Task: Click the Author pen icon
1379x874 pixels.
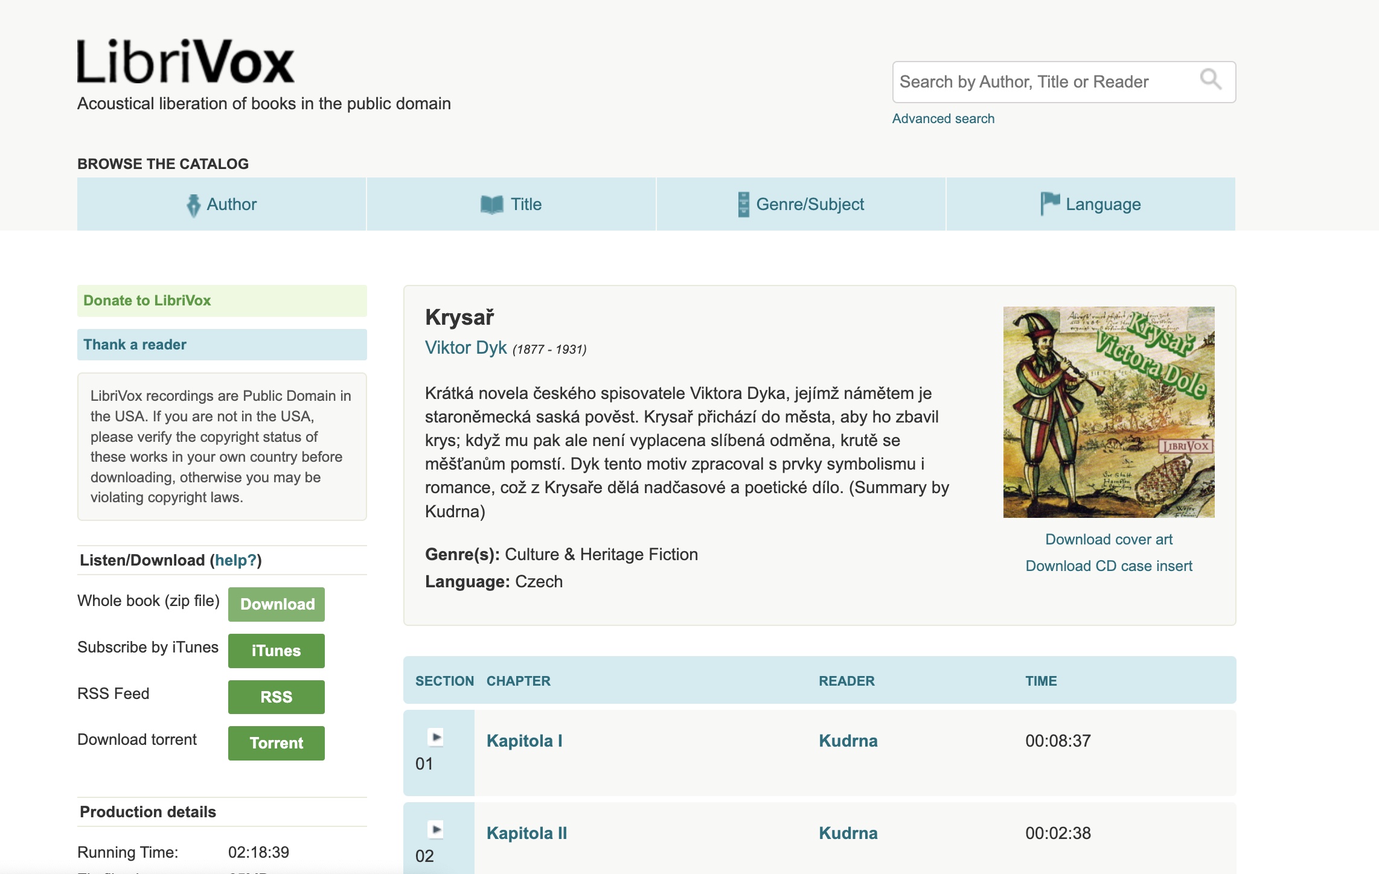Action: click(x=193, y=205)
